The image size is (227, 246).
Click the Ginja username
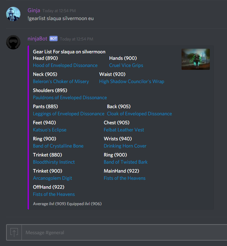pyautogui.click(x=34, y=10)
